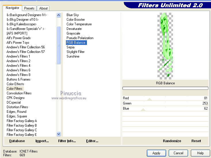
Task: Click the Apply button
Action: tap(156, 153)
